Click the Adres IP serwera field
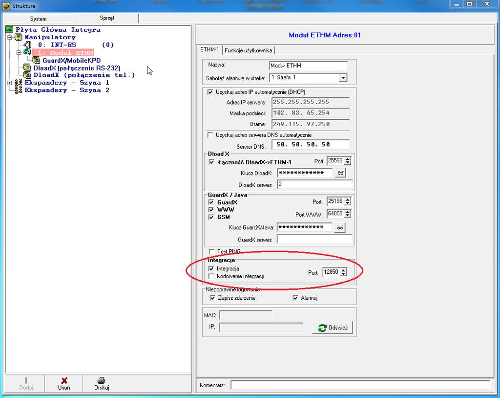 coord(310,102)
